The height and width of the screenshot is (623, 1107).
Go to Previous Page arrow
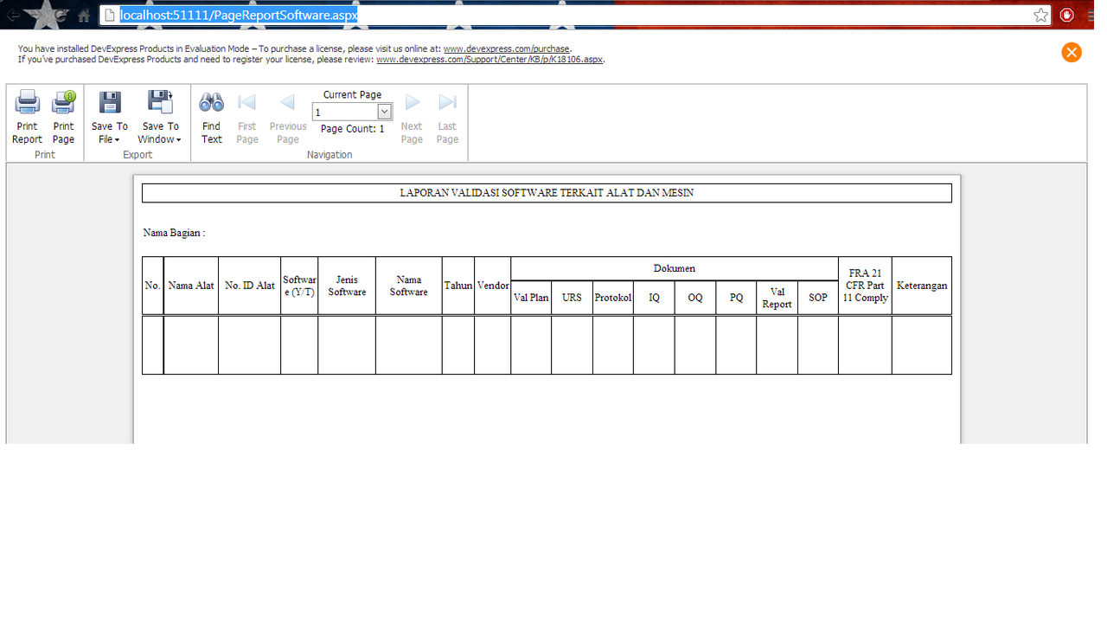click(x=287, y=103)
